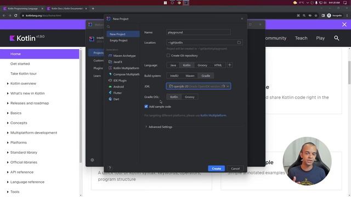Use Groovy for Gradle DSL
This screenshot has width=351, height=197.
pyautogui.click(x=190, y=97)
